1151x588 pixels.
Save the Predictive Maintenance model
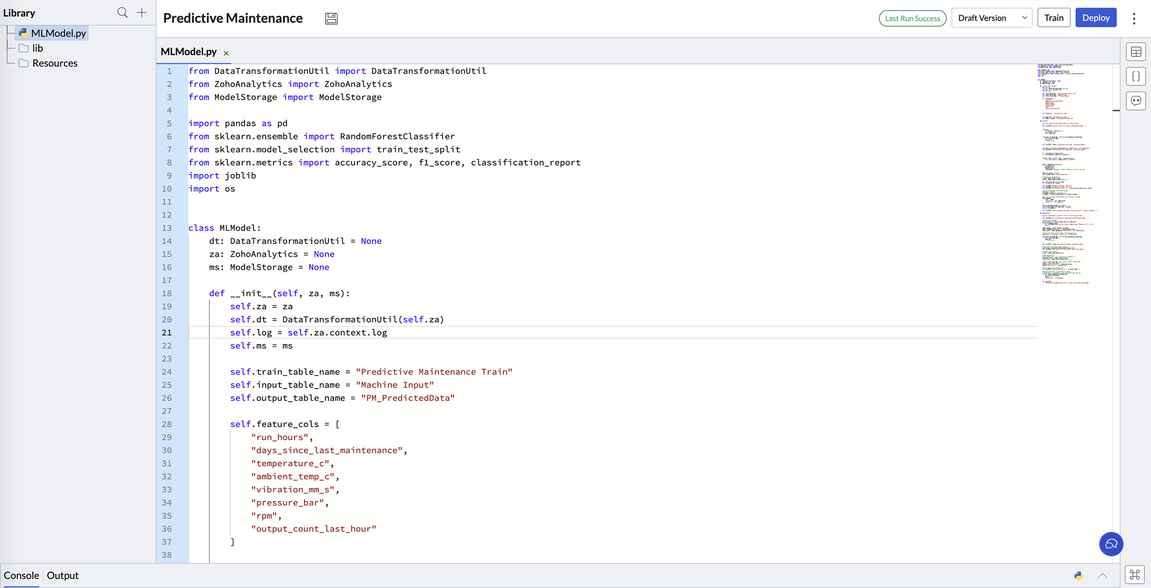331,19
